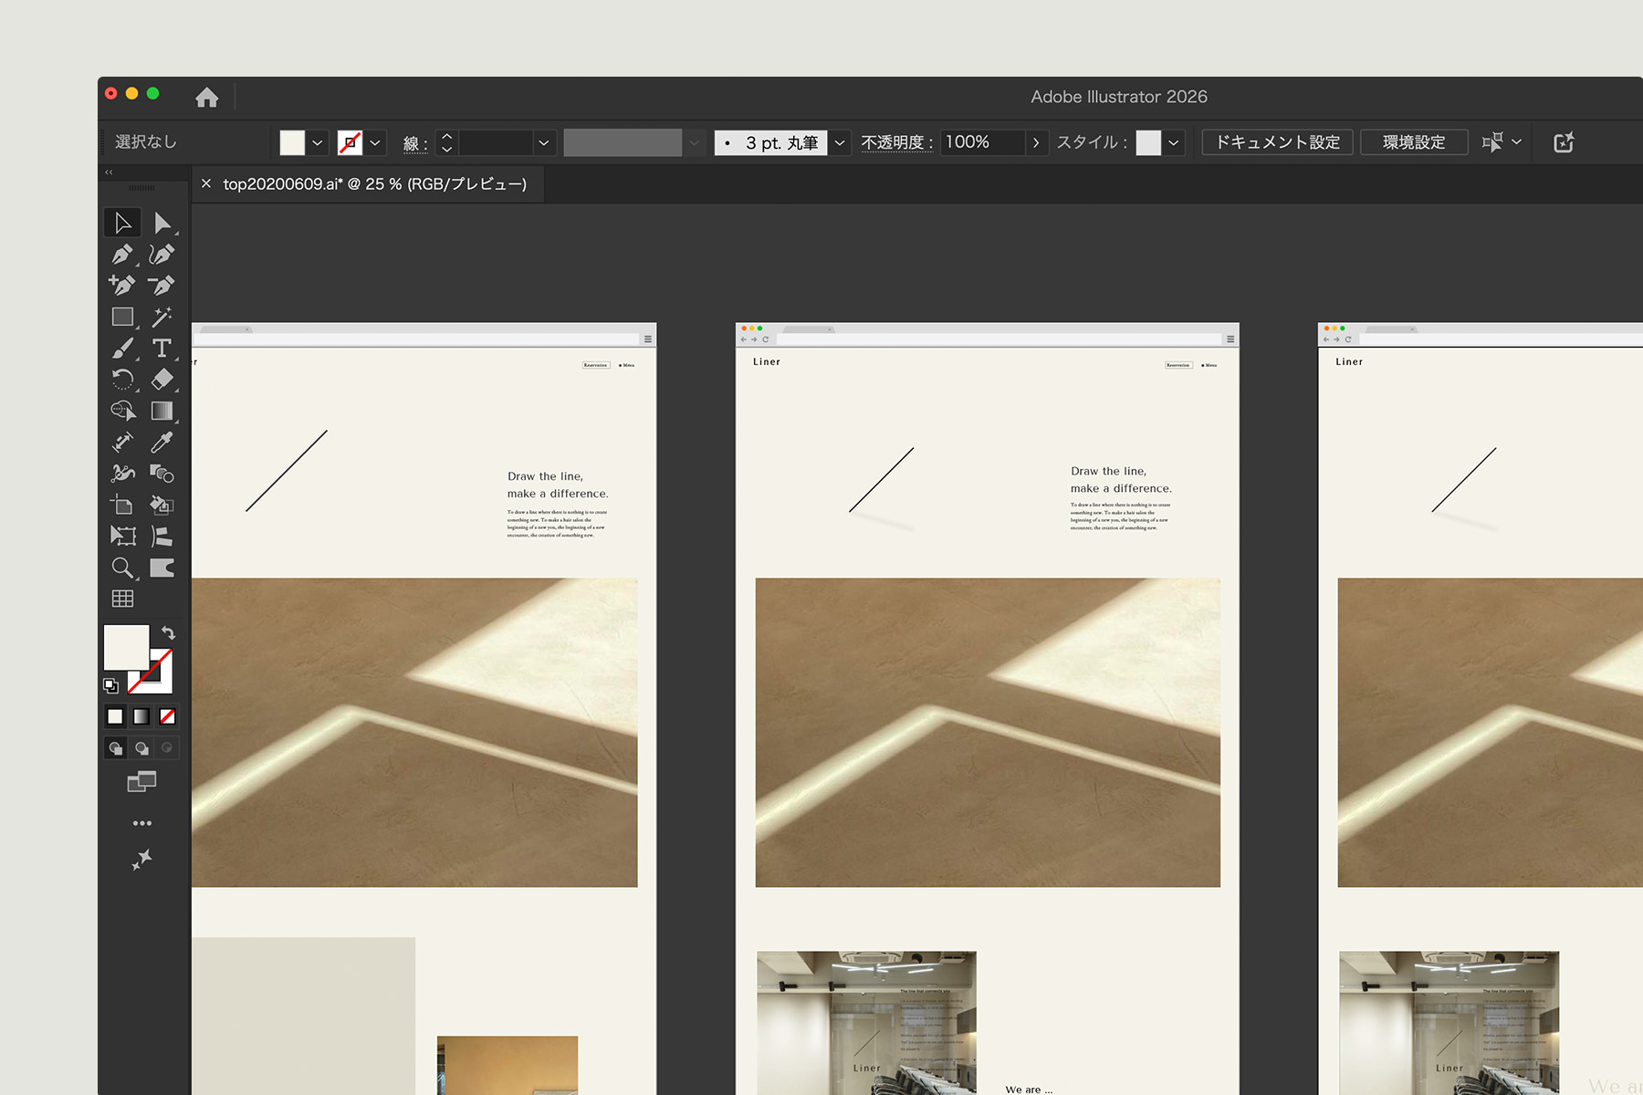Enable Draw Behind mode
Screen dimensions: 1643x1095
point(141,748)
